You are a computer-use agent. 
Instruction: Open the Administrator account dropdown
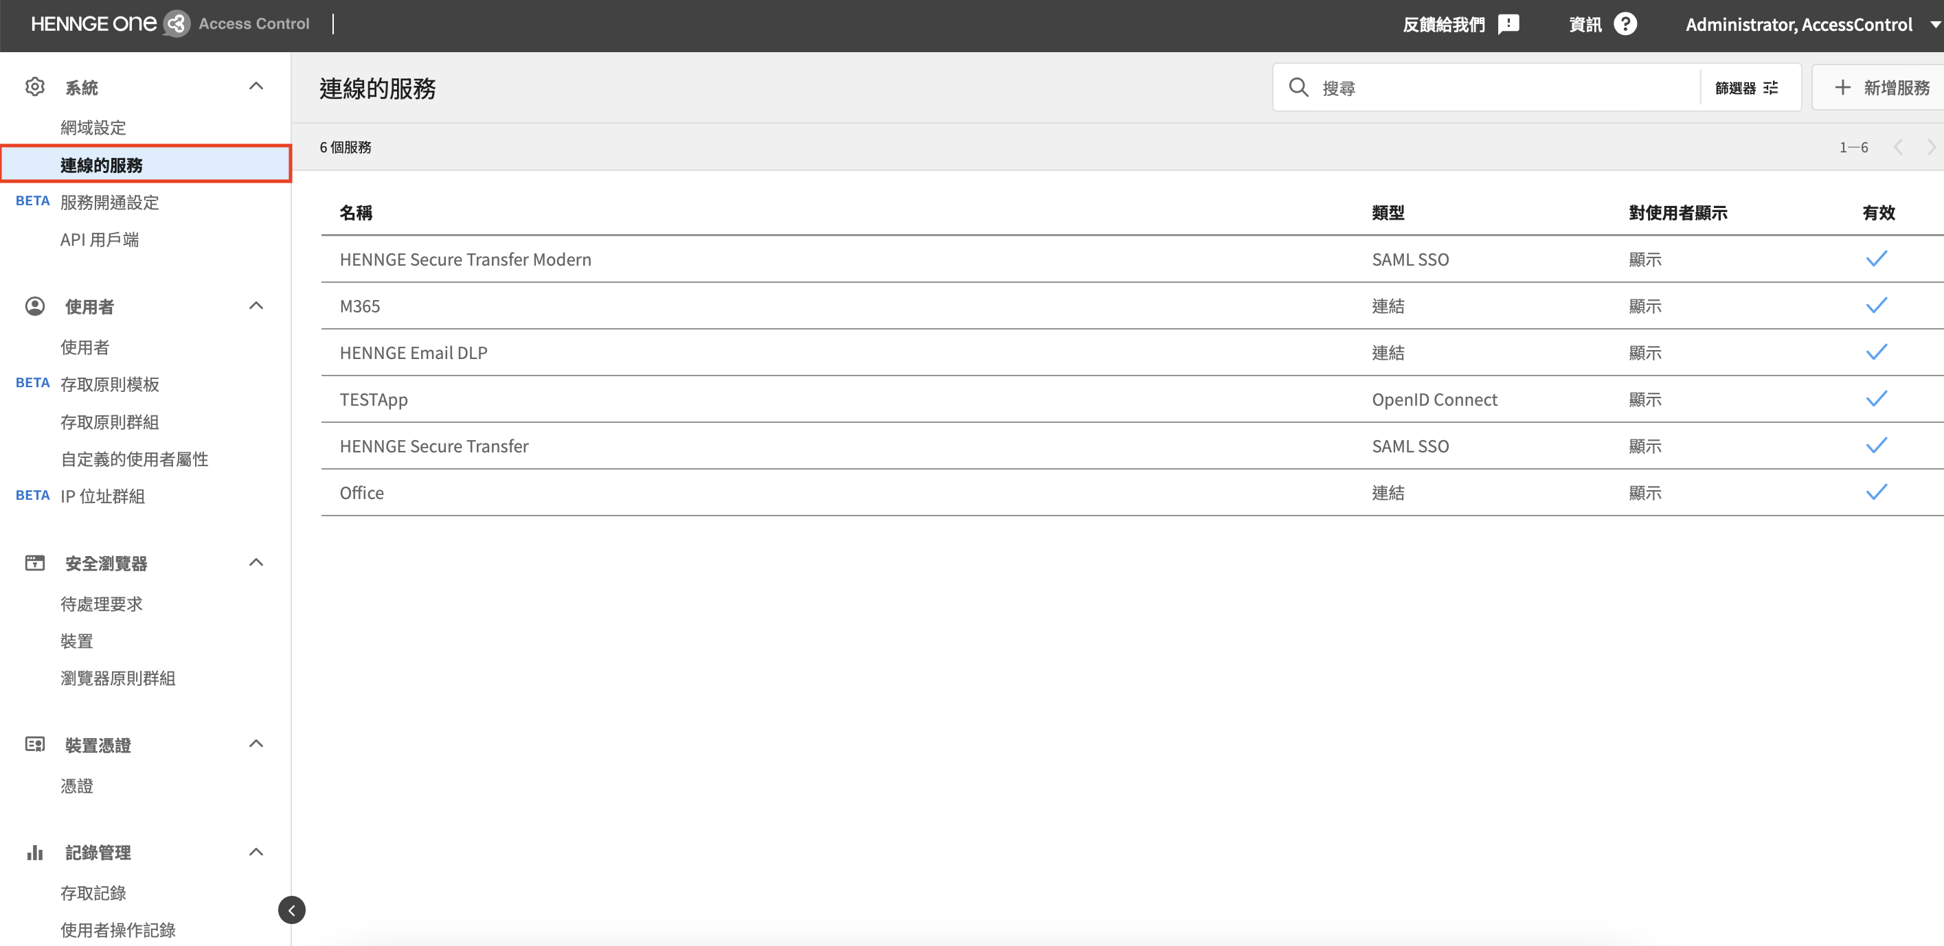[1812, 25]
